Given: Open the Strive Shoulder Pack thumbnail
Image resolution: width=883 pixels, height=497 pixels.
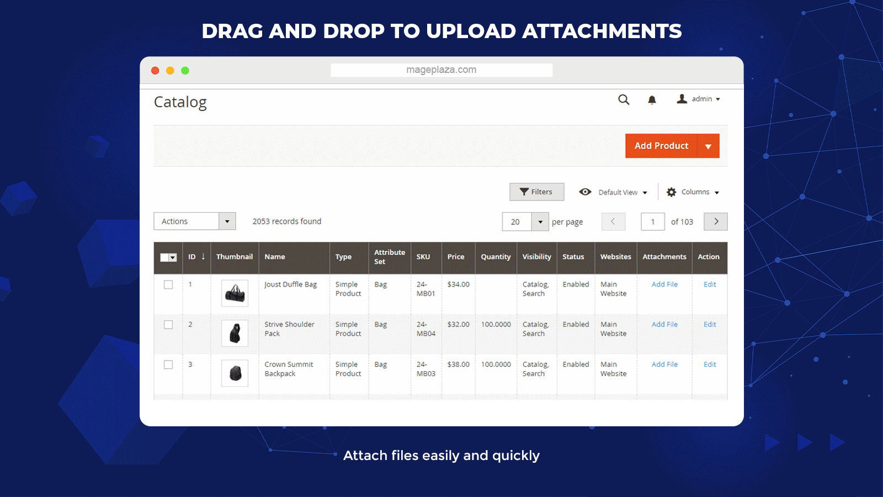Looking at the screenshot, I should click(235, 334).
